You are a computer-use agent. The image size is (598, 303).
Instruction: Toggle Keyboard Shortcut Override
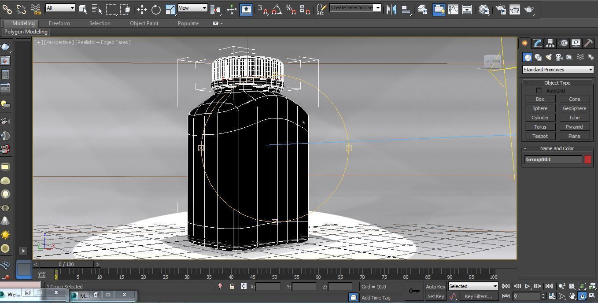tap(246, 9)
